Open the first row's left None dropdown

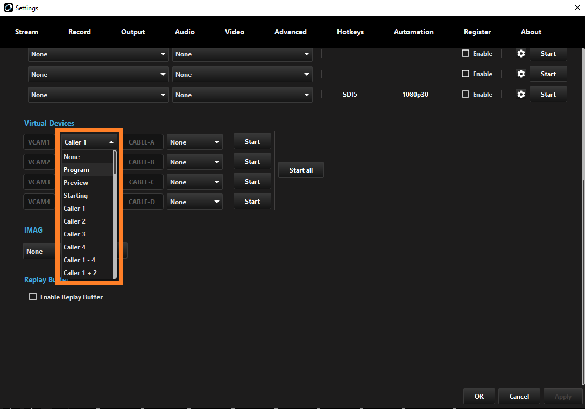(x=98, y=54)
